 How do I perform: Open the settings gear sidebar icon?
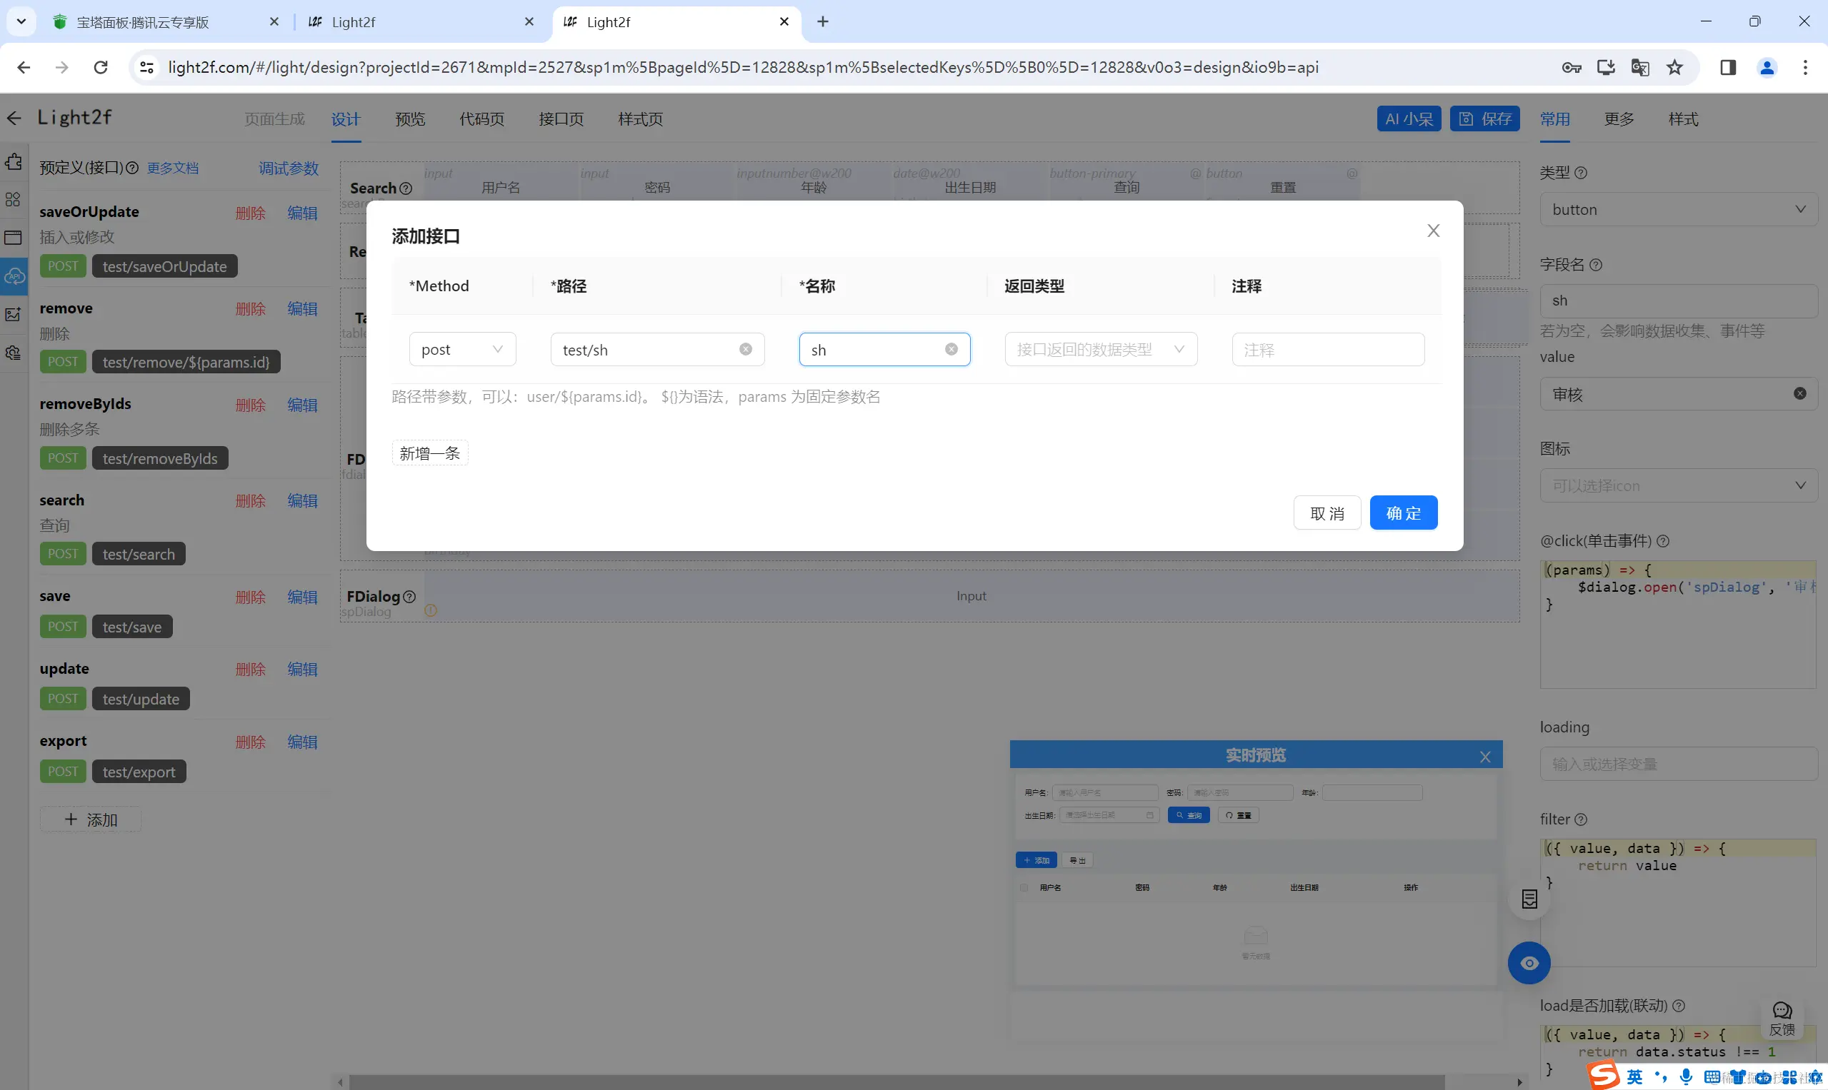coord(14,353)
